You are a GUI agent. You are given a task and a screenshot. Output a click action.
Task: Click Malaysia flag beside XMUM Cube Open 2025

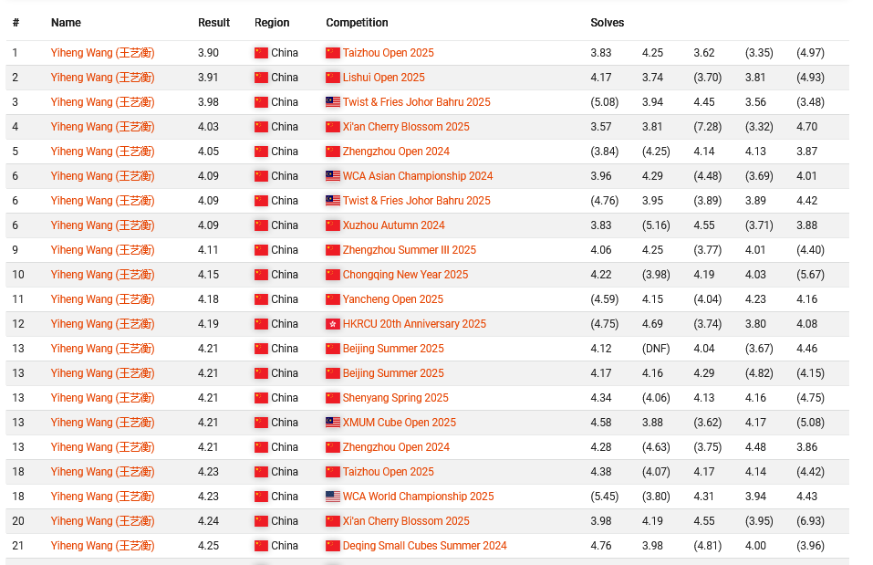pos(333,423)
